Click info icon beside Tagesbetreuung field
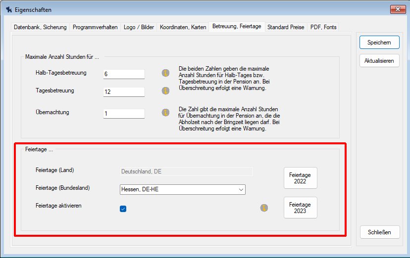The height and width of the screenshot is (258, 410). [165, 91]
